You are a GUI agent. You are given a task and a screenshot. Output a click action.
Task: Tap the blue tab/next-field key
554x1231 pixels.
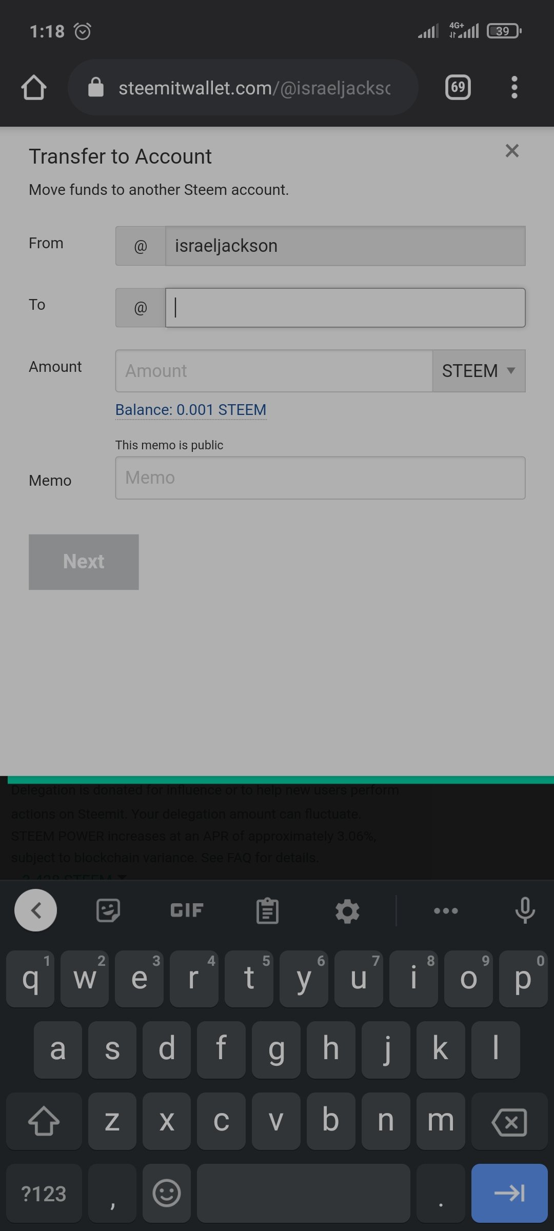(509, 1193)
